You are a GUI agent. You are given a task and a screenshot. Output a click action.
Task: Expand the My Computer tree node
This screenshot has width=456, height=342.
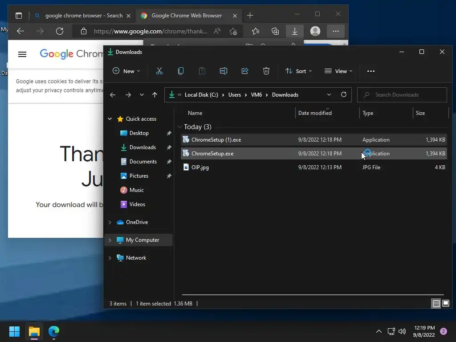click(110, 240)
